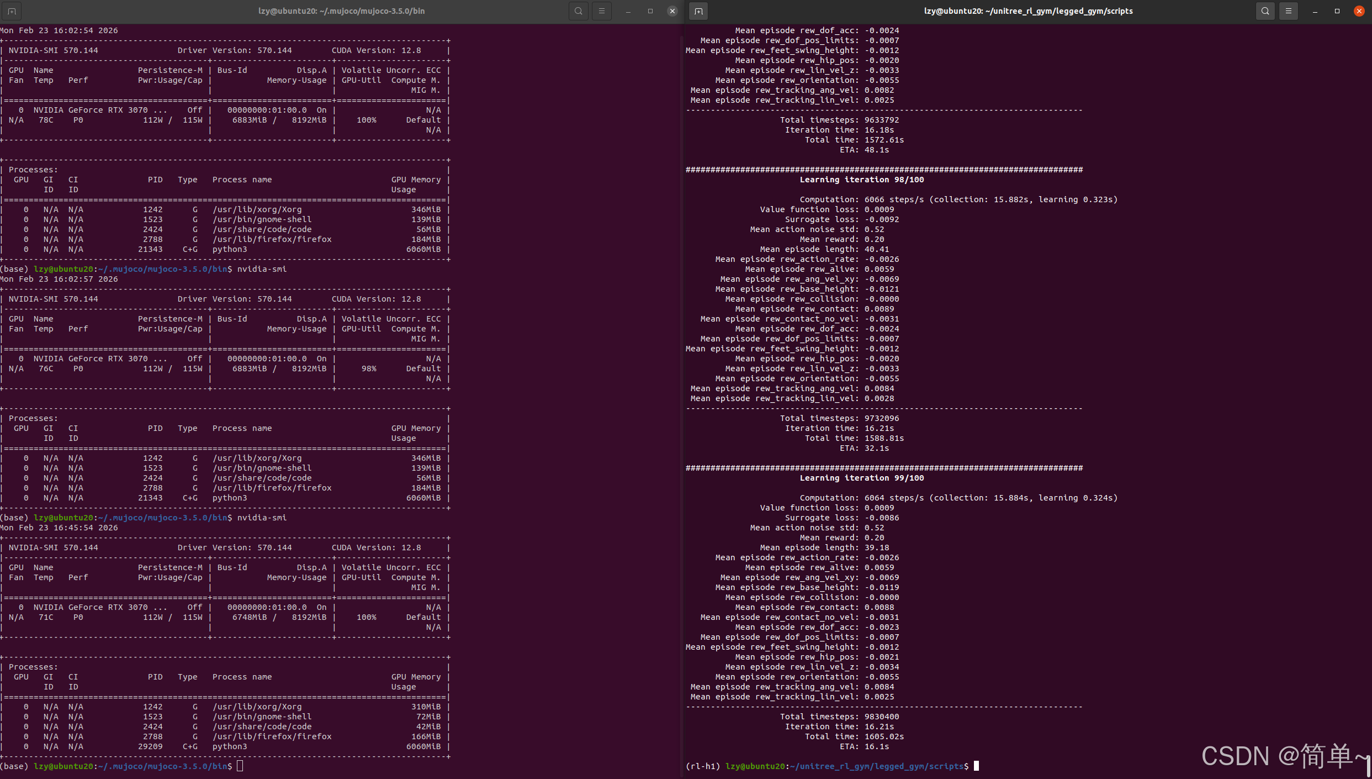Minimize the legged_gym scripts terminal window
The image size is (1372, 779).
coord(1315,11)
